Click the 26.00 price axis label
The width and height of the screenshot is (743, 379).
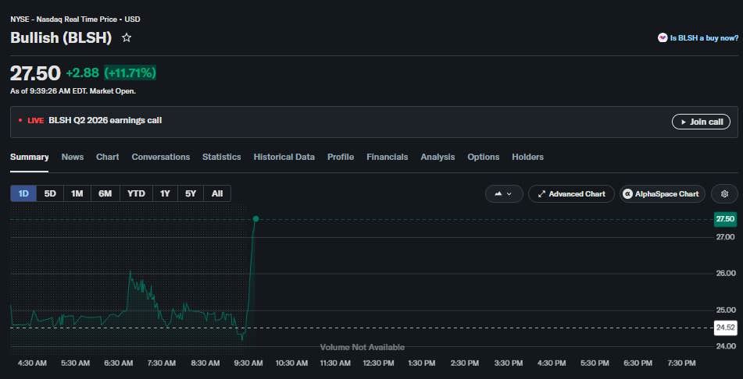tap(725, 274)
